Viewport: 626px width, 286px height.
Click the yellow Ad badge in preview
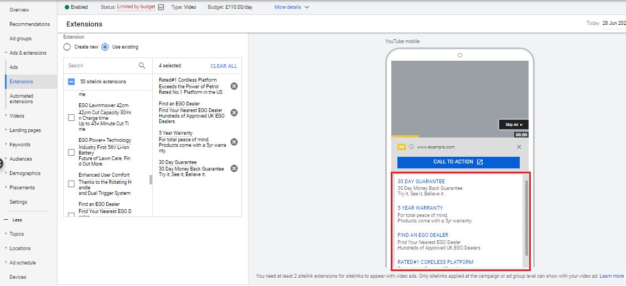pyautogui.click(x=402, y=147)
